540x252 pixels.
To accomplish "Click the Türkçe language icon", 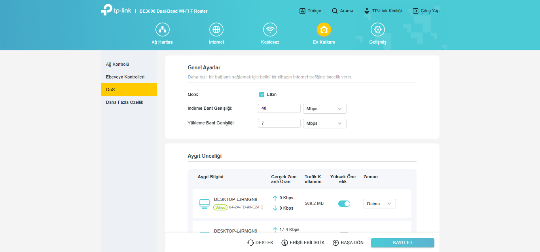I will [303, 11].
